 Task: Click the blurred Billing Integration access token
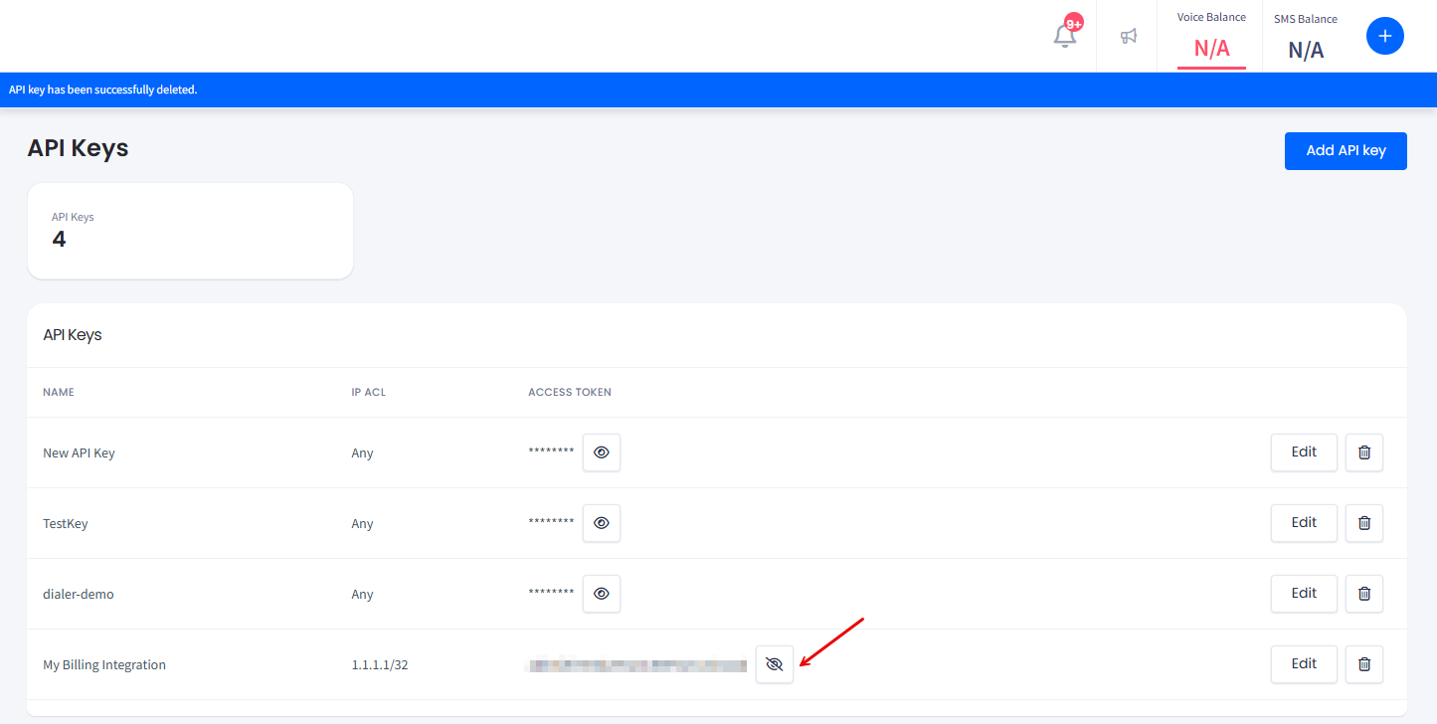(636, 665)
